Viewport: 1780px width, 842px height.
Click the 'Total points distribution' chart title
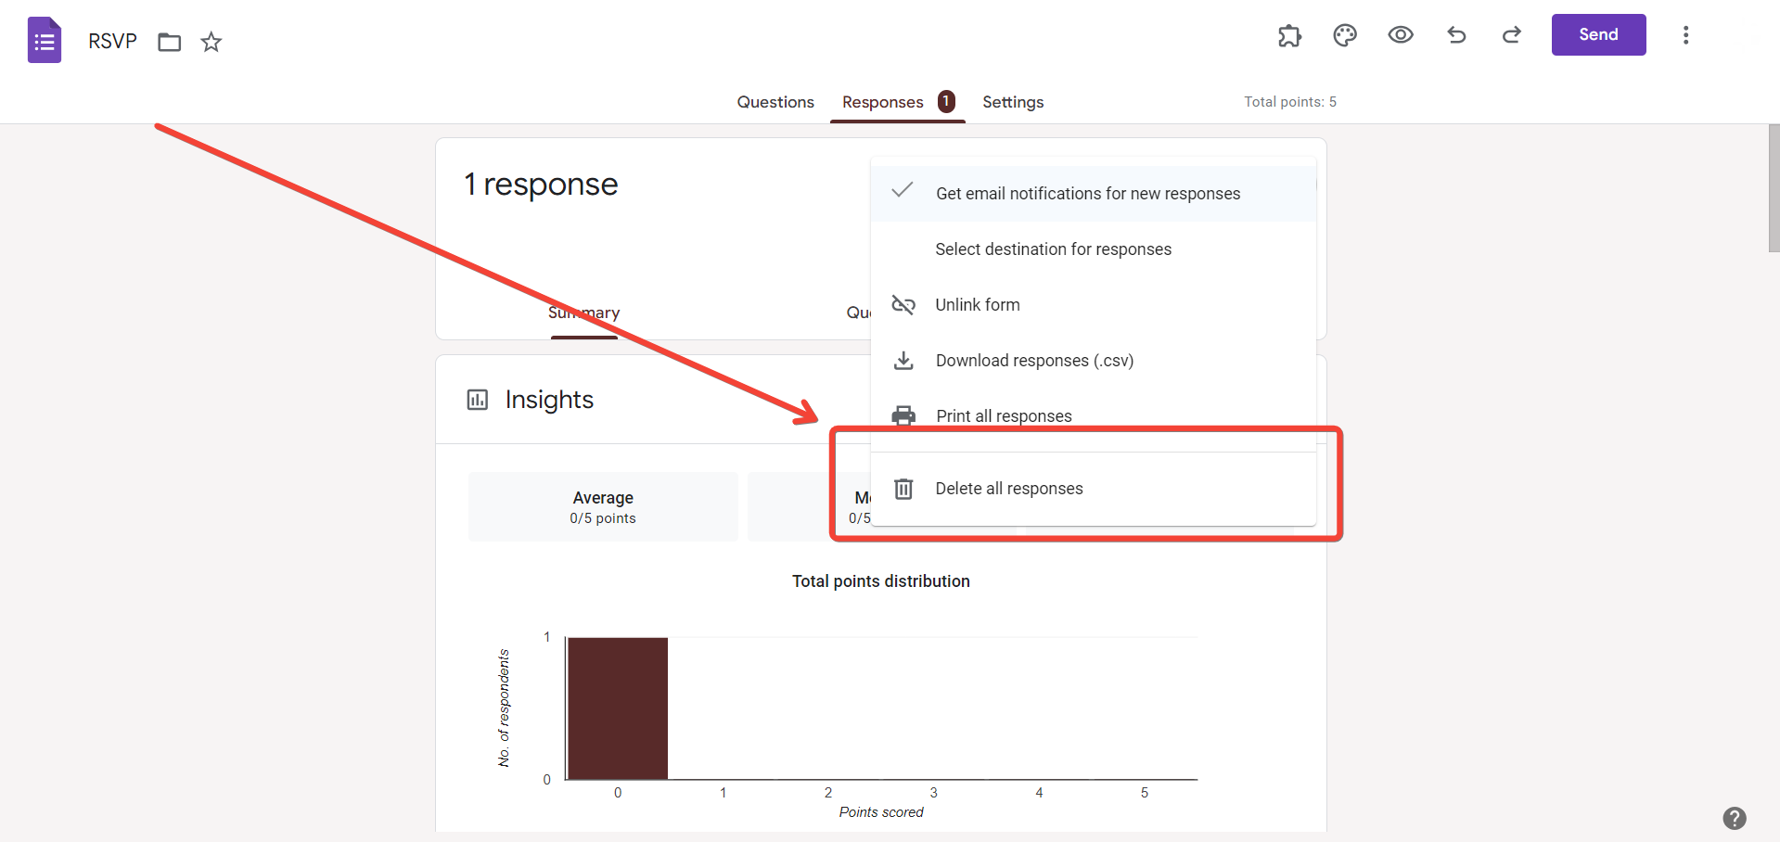pos(881,581)
